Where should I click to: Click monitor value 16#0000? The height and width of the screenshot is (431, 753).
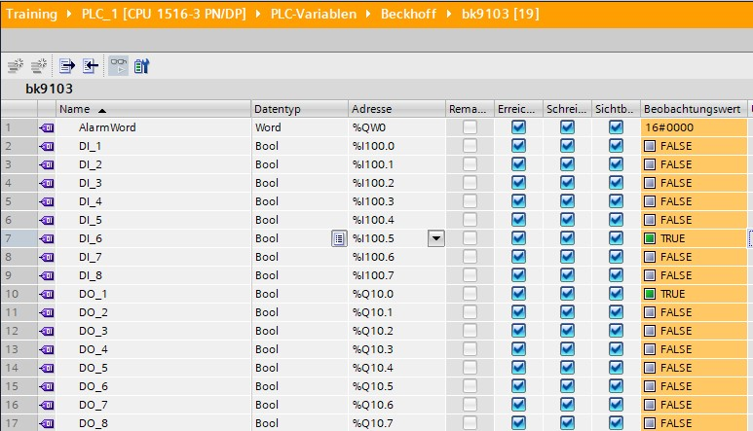694,127
